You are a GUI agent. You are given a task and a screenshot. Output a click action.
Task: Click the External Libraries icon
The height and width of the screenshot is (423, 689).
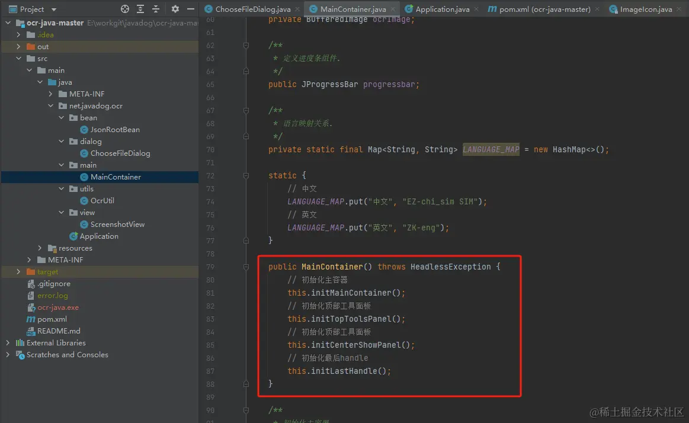click(20, 342)
